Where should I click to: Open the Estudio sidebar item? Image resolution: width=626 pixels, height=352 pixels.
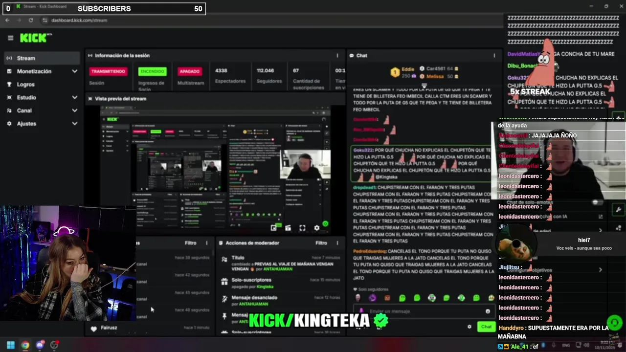click(41, 97)
